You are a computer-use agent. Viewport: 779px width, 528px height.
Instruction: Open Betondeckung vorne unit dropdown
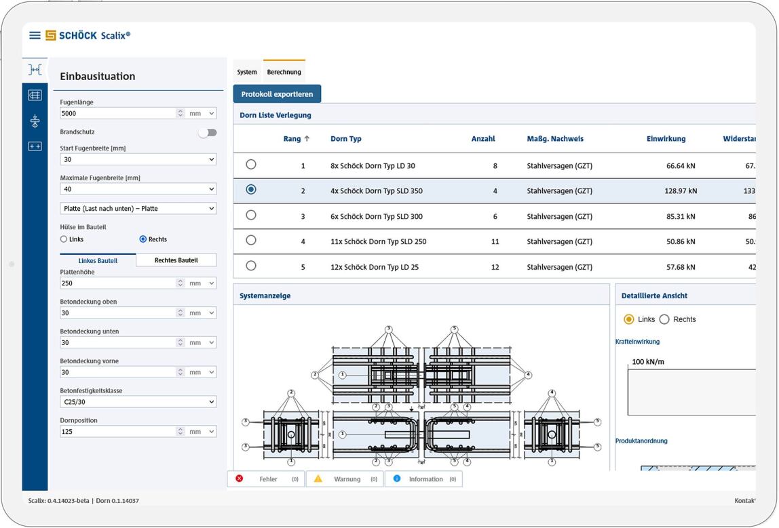[x=202, y=372]
